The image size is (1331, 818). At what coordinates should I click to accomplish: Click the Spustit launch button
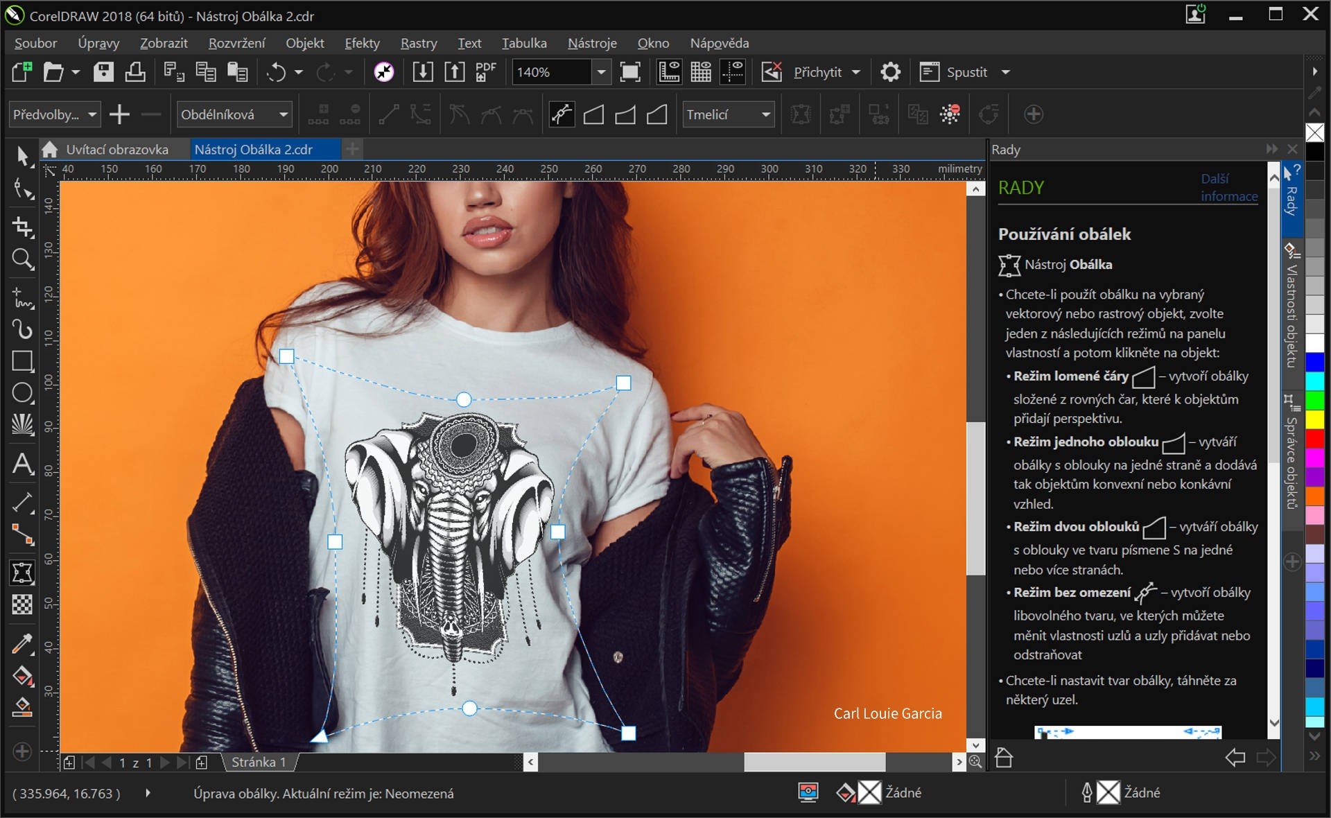pyautogui.click(x=966, y=72)
